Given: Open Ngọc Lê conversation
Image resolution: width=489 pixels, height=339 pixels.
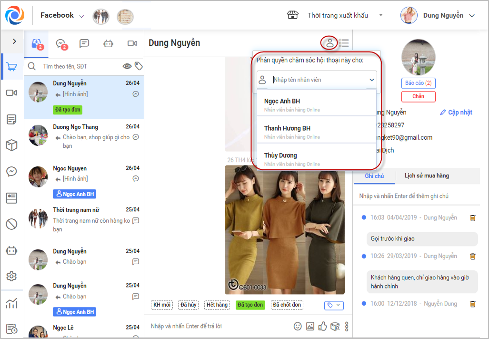Looking at the screenshot, I should [x=84, y=329].
